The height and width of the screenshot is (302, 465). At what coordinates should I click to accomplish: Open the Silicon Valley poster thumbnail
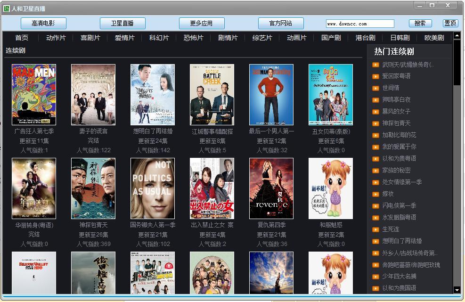34,273
